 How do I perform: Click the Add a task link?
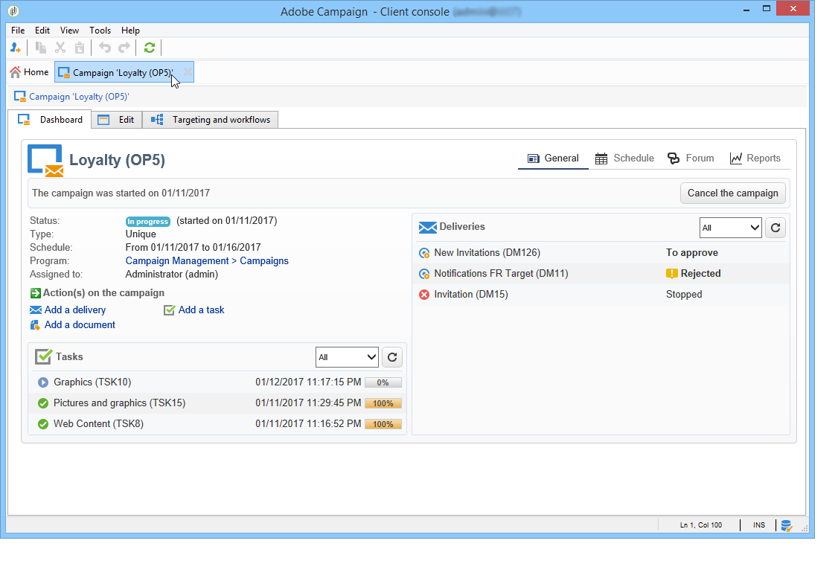201,310
